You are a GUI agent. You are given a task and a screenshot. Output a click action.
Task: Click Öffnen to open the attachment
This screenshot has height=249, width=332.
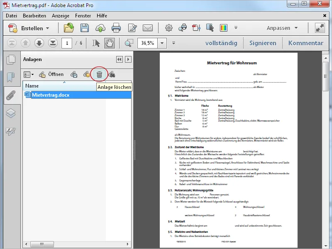coord(51,74)
